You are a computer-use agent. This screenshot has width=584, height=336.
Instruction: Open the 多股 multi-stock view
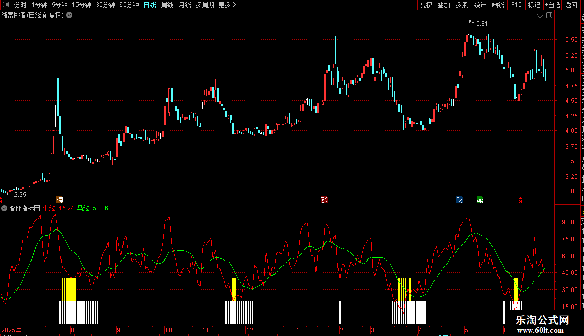(x=462, y=5)
